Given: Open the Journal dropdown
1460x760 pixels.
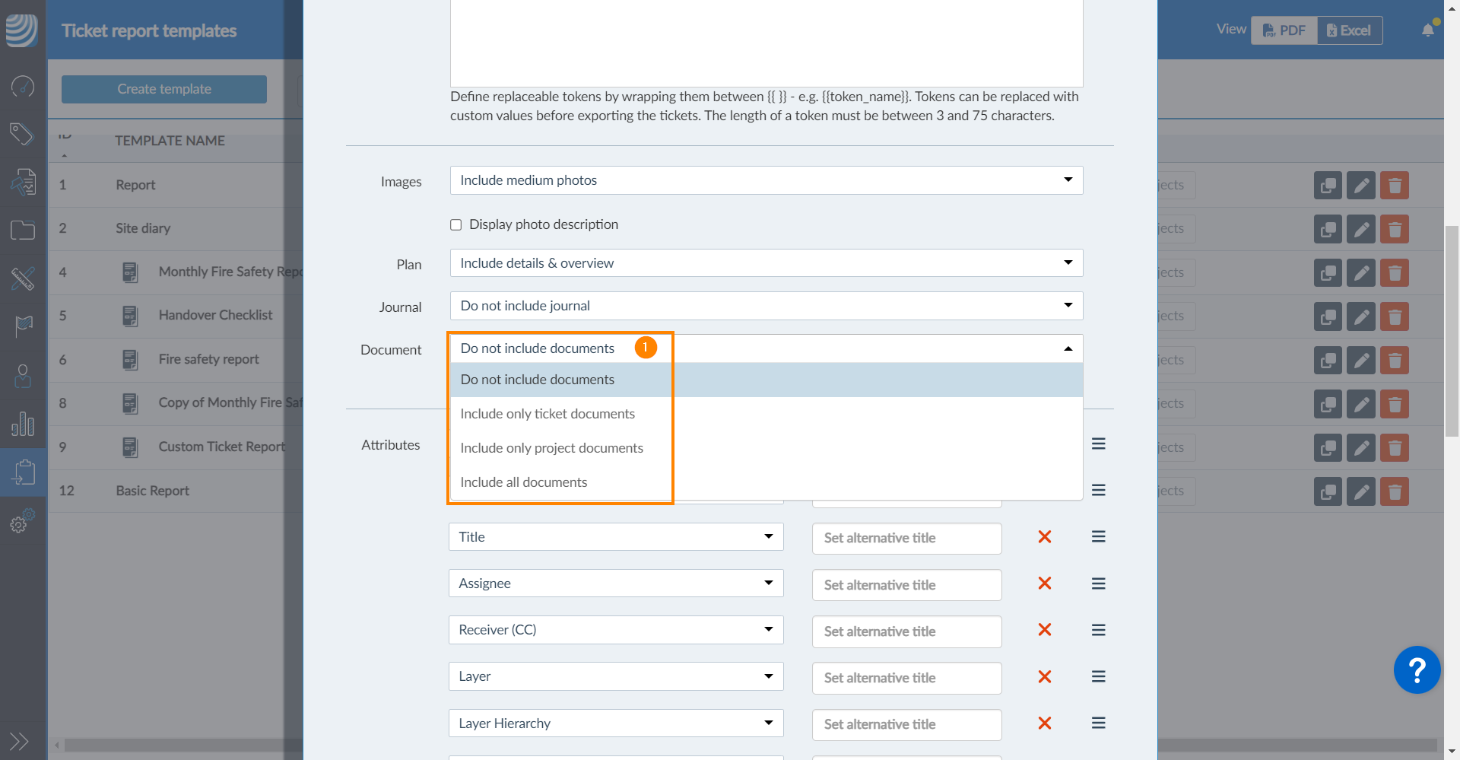Looking at the screenshot, I should (x=766, y=306).
